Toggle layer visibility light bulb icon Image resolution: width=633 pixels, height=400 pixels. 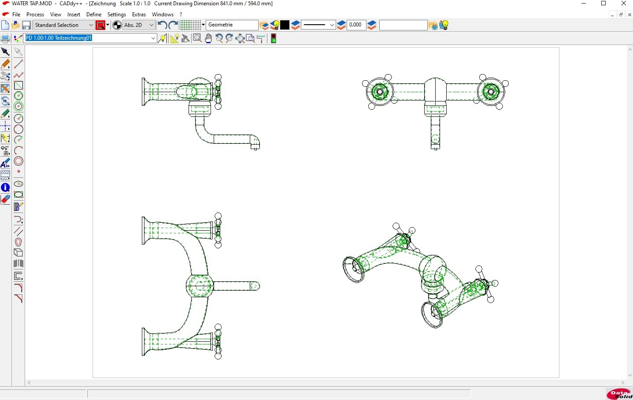pos(274,25)
